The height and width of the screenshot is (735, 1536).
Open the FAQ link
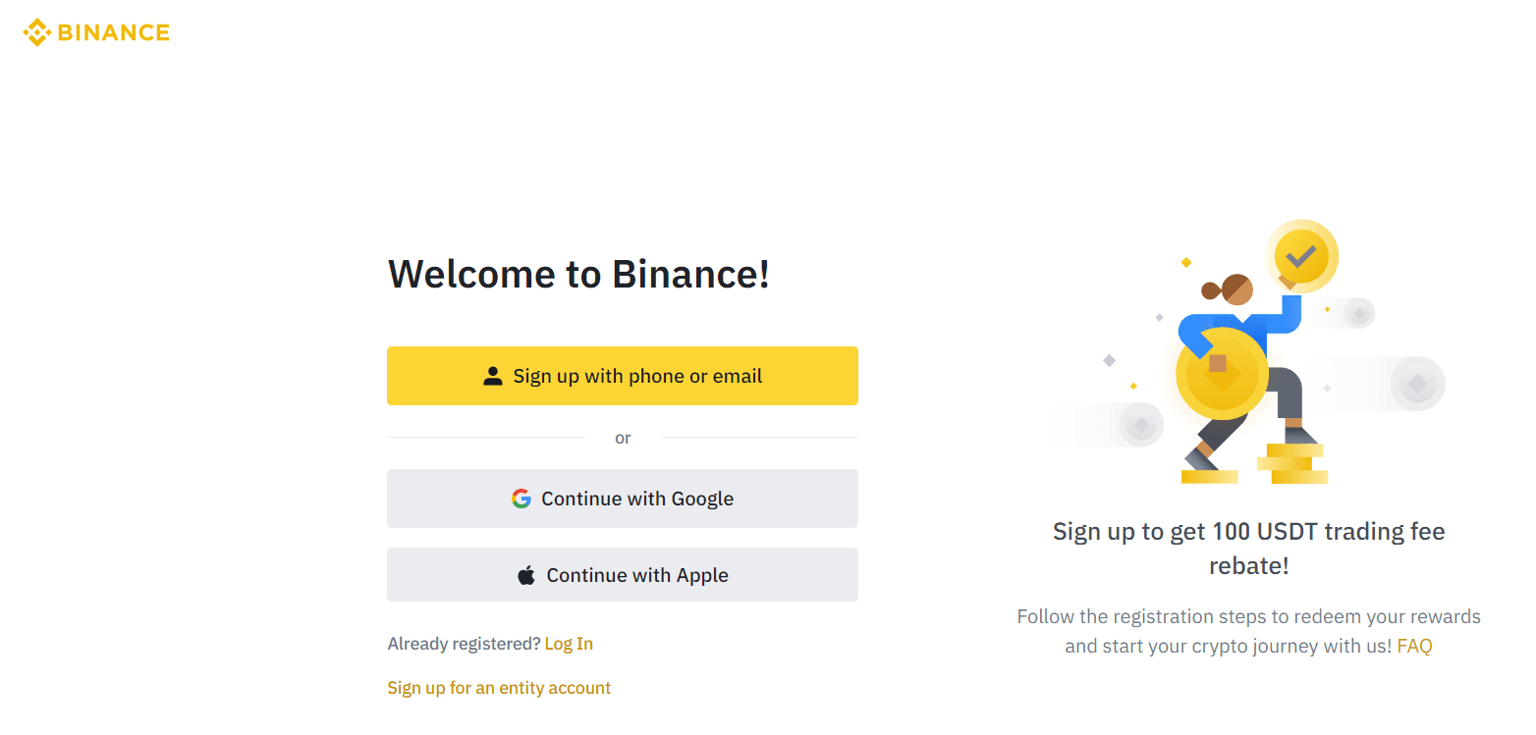point(1414,646)
